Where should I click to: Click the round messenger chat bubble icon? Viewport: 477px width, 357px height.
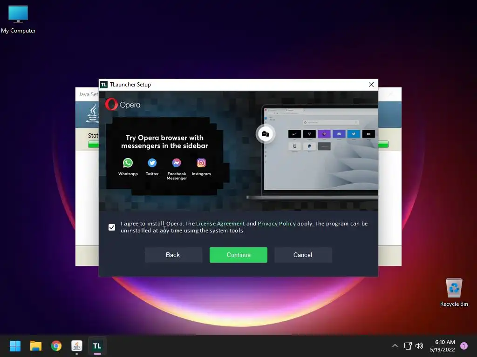click(x=265, y=134)
